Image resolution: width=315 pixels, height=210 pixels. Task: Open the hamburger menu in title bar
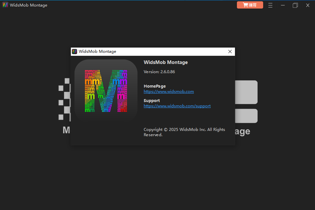270,5
